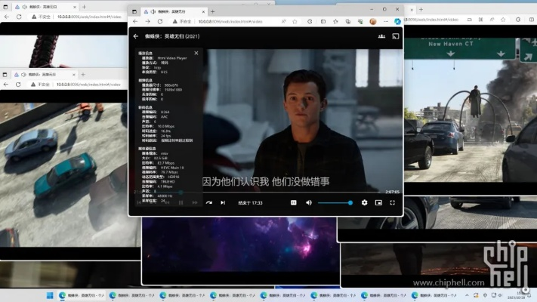537x302 pixels.
Task: Select 'Html Video Player' stats value
Action: click(172, 58)
